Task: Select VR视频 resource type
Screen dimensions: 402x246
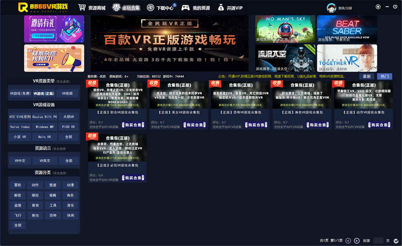Action: point(68,94)
